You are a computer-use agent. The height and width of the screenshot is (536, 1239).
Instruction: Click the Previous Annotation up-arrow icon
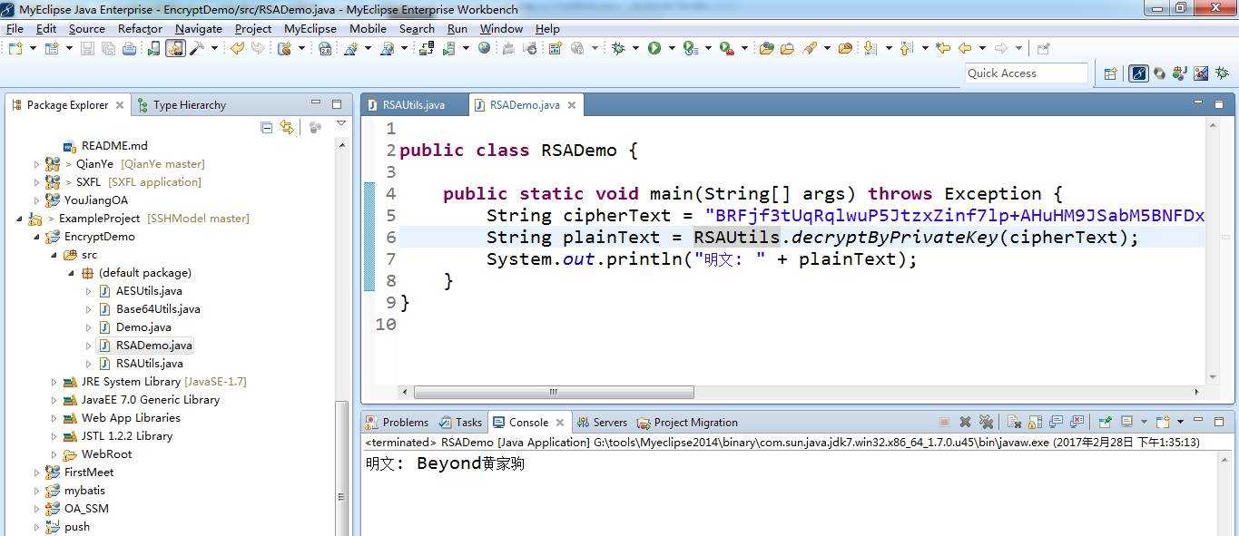[x=906, y=48]
